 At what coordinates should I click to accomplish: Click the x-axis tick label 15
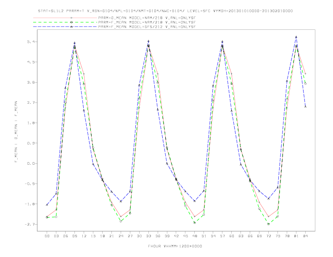tap(93, 236)
